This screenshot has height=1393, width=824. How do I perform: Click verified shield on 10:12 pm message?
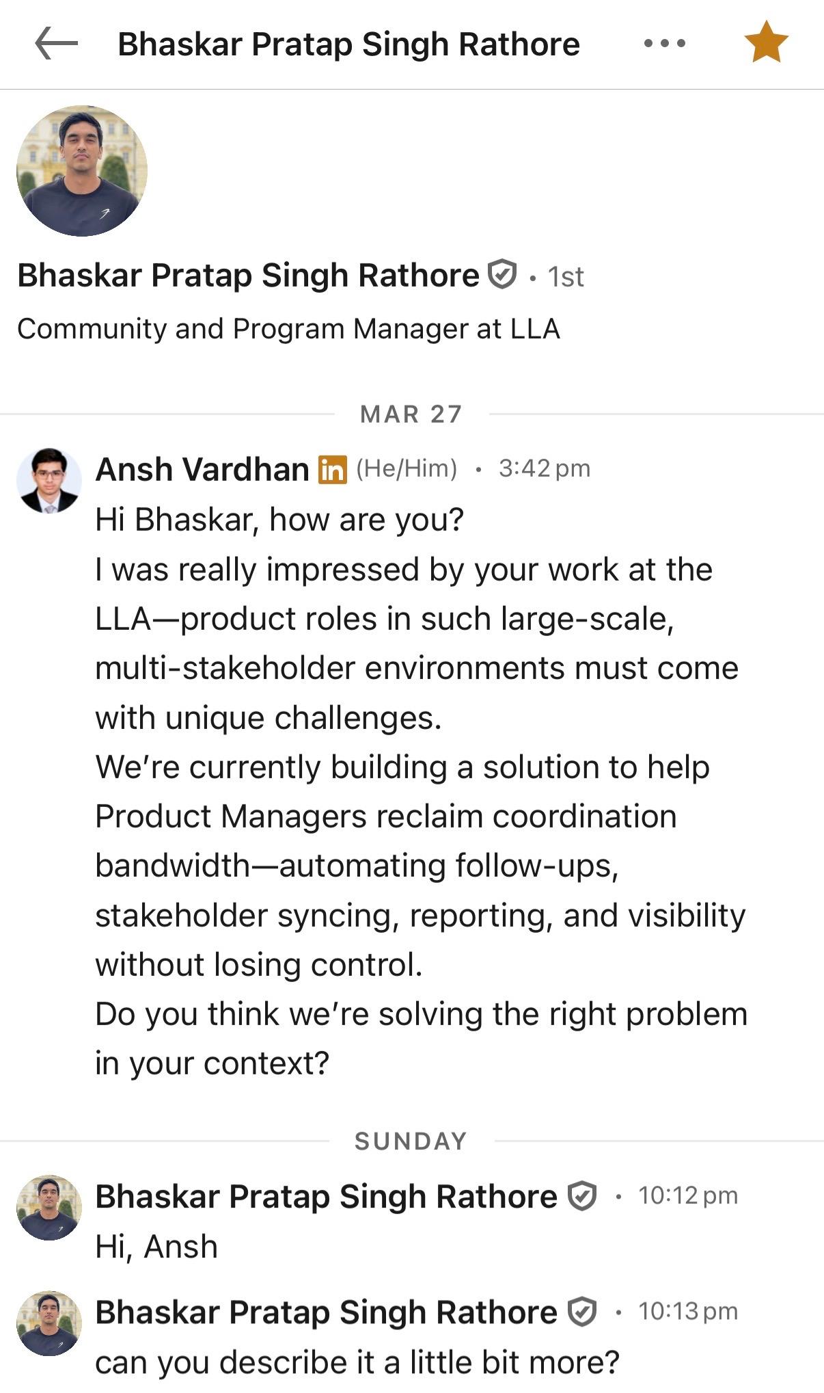(x=582, y=1197)
